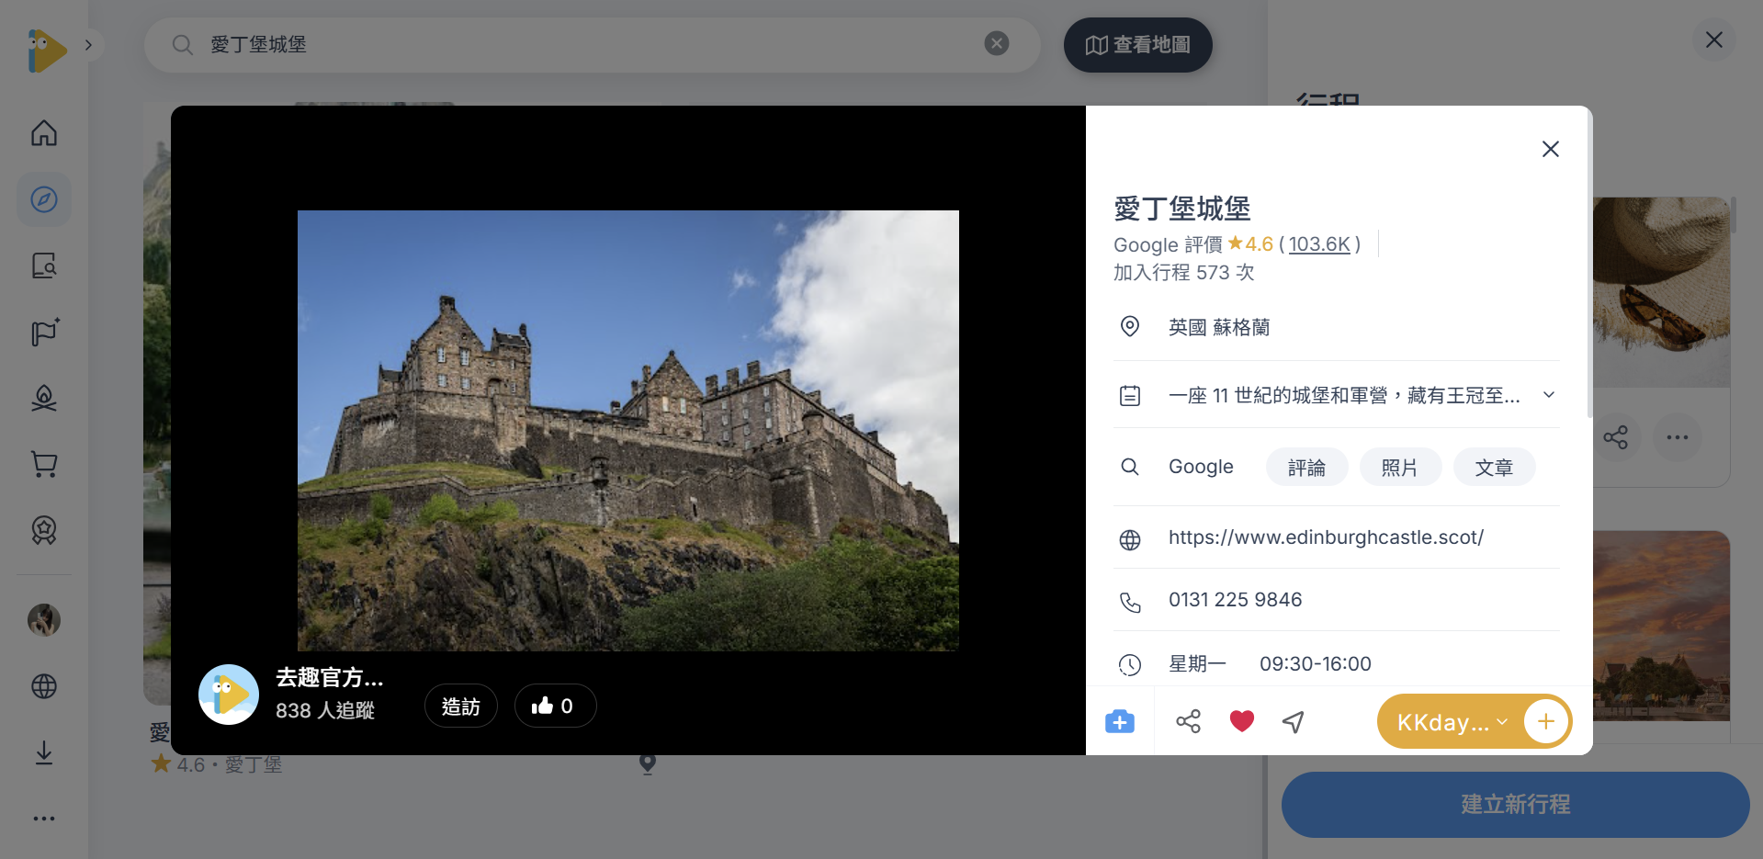1763x859 pixels.
Task: Click the 加入行程 573 次 text
Action: 1183,272
